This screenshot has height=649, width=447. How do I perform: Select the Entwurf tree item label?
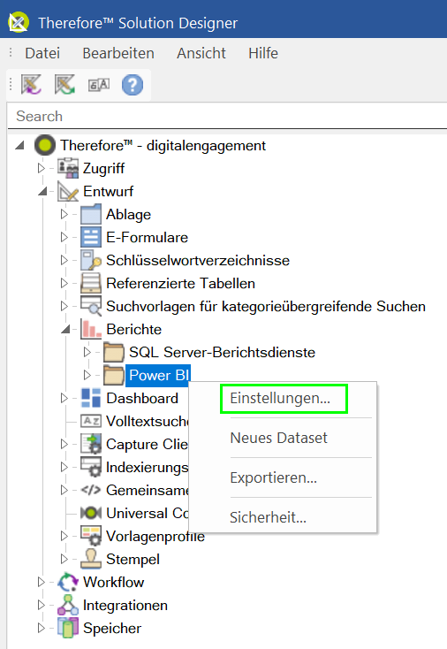pos(109,191)
